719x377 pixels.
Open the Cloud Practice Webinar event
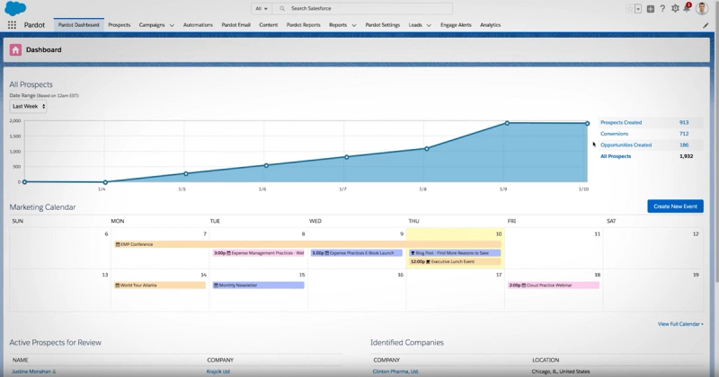pyautogui.click(x=554, y=285)
